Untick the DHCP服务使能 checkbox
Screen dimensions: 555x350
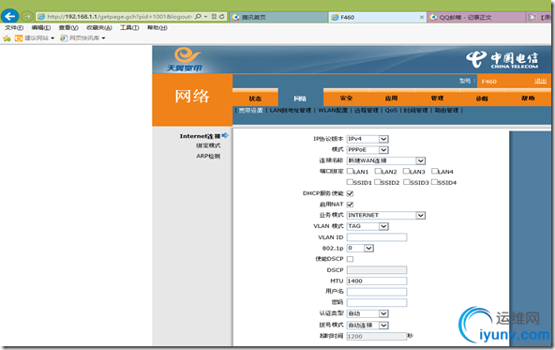tap(350, 193)
